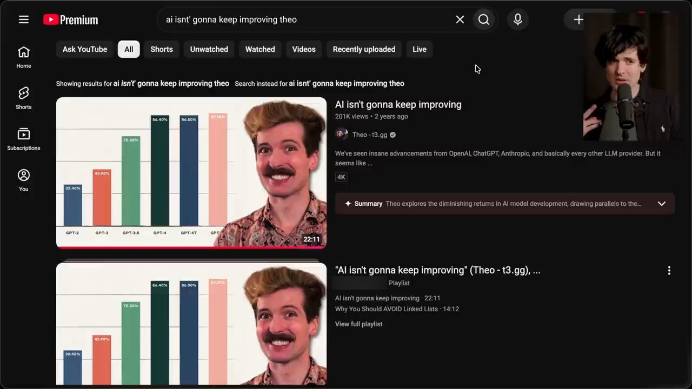Viewport: 692px width, 389px height.
Task: Filter results to Videos
Action: point(304,49)
